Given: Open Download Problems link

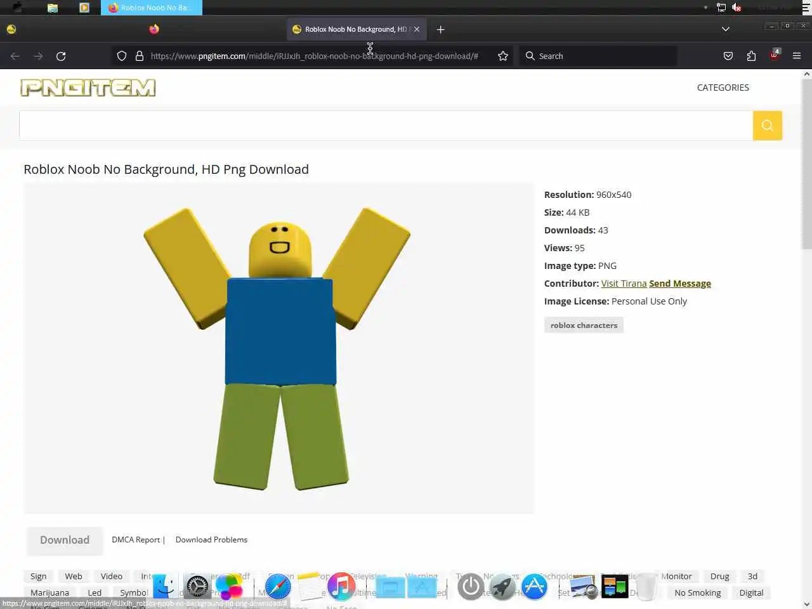Looking at the screenshot, I should point(211,540).
